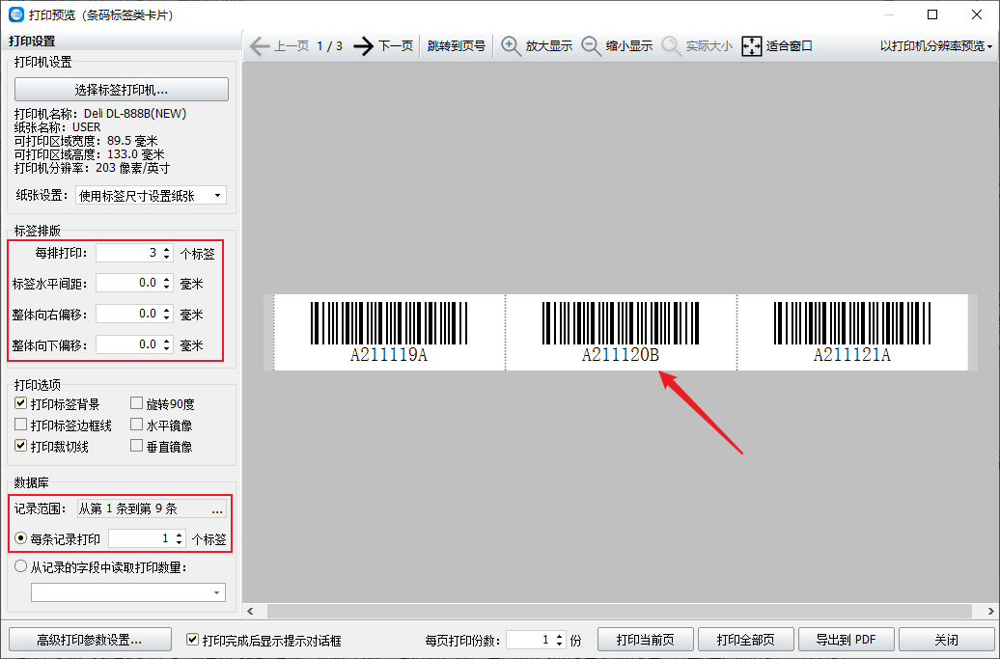Click the app icon in title bar

(x=16, y=14)
